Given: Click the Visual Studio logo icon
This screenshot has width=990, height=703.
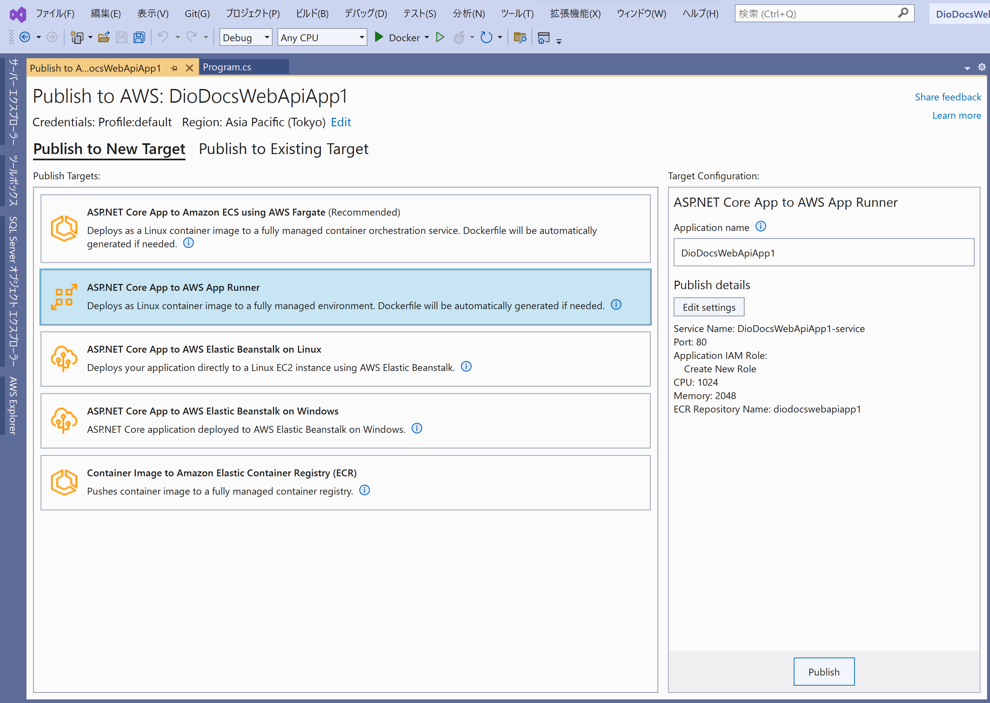Looking at the screenshot, I should coord(18,14).
